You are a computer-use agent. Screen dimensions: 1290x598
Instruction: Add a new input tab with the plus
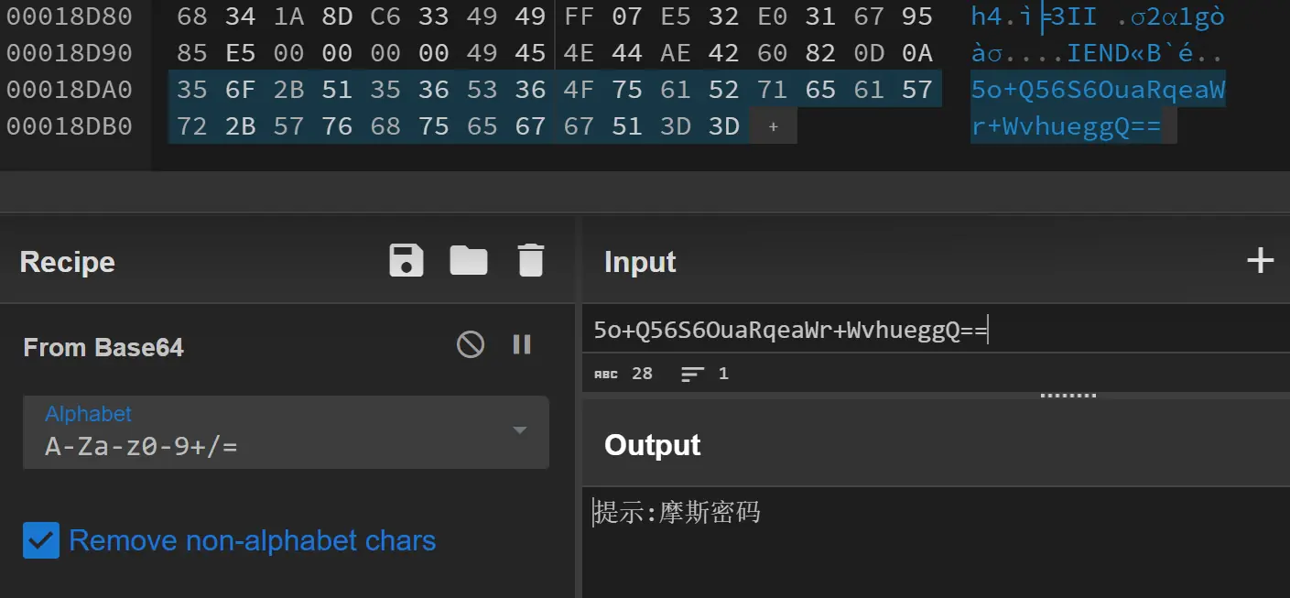point(1261,260)
